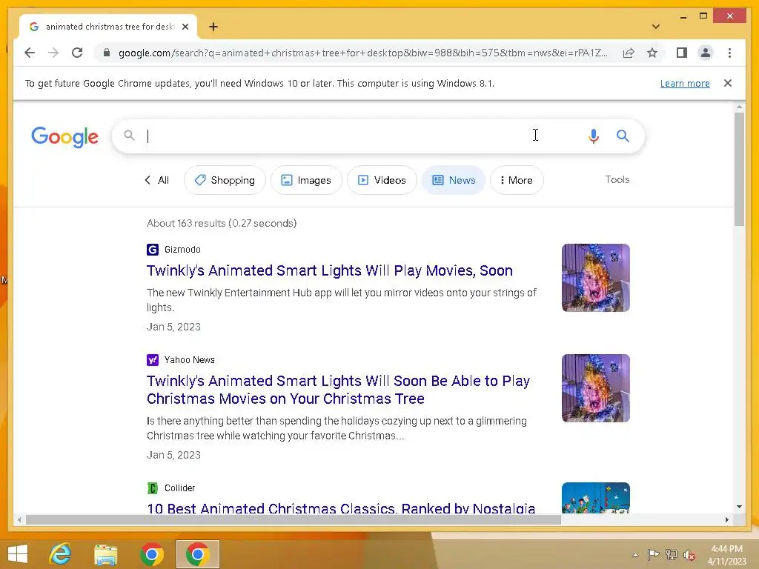Viewport: 759px width, 569px height.
Task: Click the horizontal scrollbar thumb
Action: pyautogui.click(x=294, y=520)
